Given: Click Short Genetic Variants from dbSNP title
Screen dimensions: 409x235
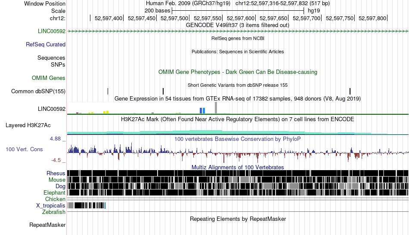Looking at the screenshot, I should [x=238, y=85].
